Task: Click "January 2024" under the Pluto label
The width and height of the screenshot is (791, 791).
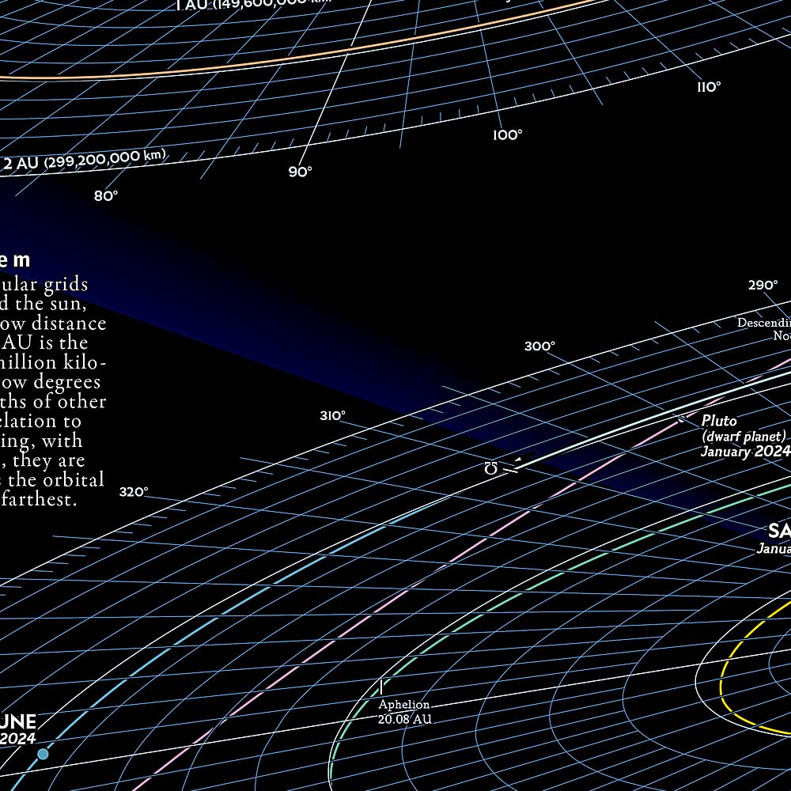Action: [745, 451]
